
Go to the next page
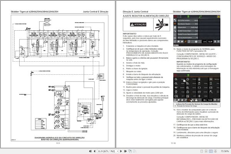[121, 151]
